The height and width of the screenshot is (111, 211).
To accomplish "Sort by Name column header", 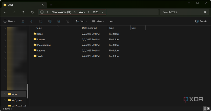I will (x=39, y=28).
